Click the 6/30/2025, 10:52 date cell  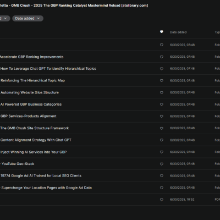point(182,200)
